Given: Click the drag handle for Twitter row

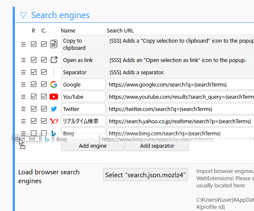Looking at the screenshot, I should point(23,109).
